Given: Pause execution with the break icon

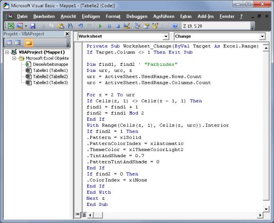Looking at the screenshot, I should [x=109, y=26].
